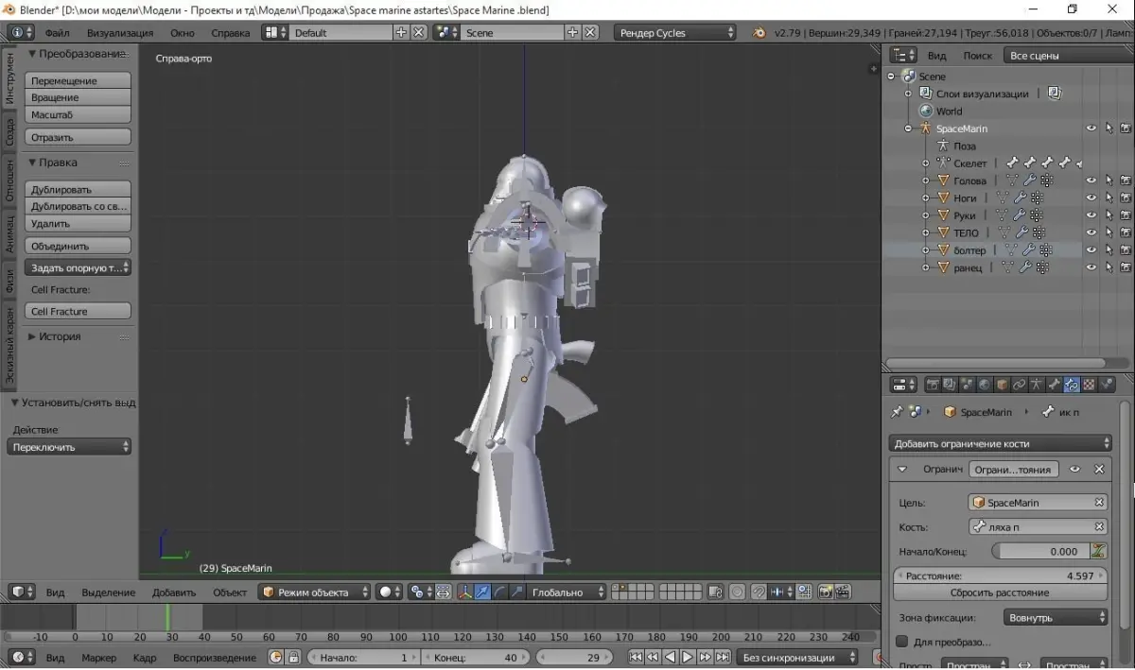Open the Render properties tab icon
This screenshot has height=670, width=1135.
934,385
